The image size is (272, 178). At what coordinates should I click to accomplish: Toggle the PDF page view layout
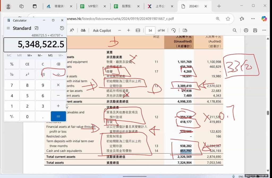pos(185,30)
